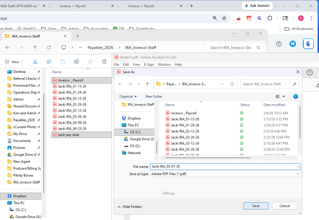The height and width of the screenshot is (220, 319).
Task: Open Chrome extensions puzzle icon
Action: [270, 18]
